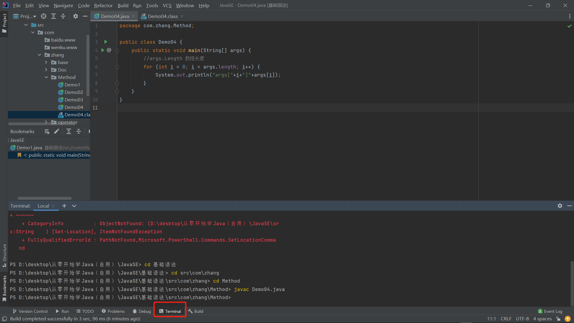This screenshot has width=574, height=323.
Task: Collapse the Method folder node
Action: point(46,77)
